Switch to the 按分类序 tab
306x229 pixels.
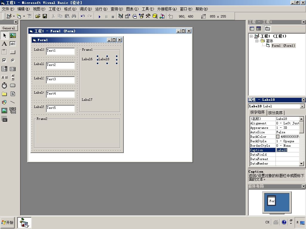275,112
